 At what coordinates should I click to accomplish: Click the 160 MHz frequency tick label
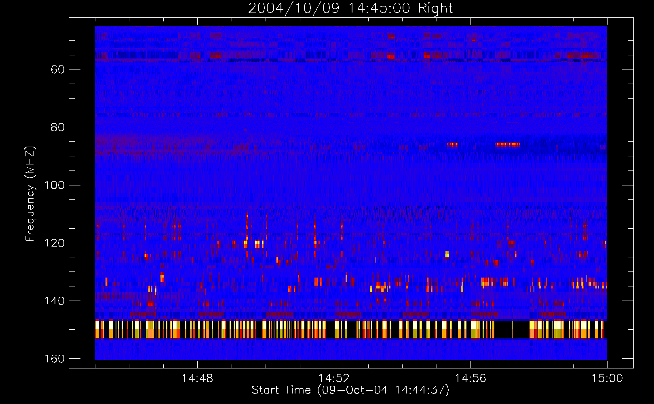click(54, 359)
